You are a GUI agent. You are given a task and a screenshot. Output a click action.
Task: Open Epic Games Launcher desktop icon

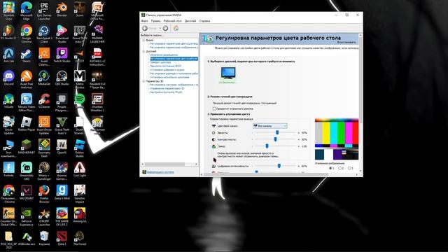[44, 11]
